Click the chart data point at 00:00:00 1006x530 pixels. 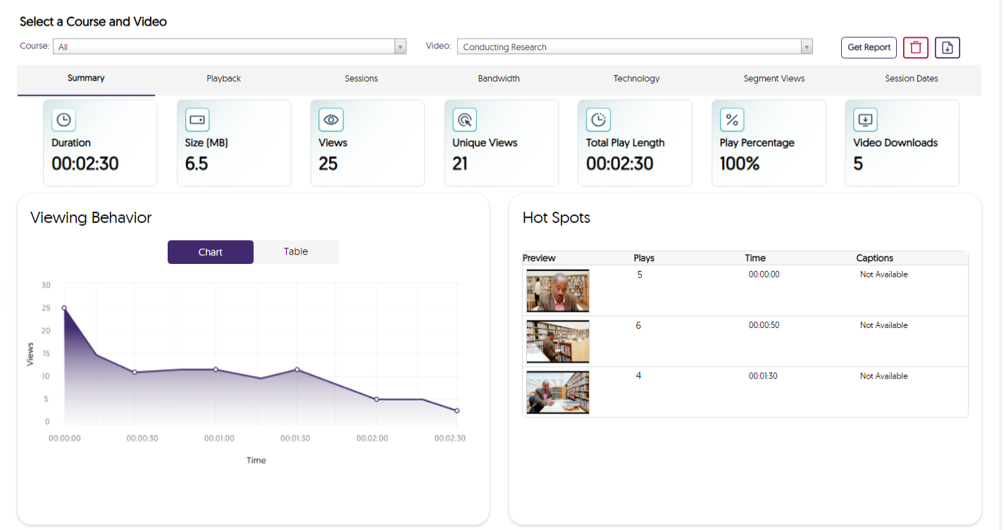pos(64,307)
